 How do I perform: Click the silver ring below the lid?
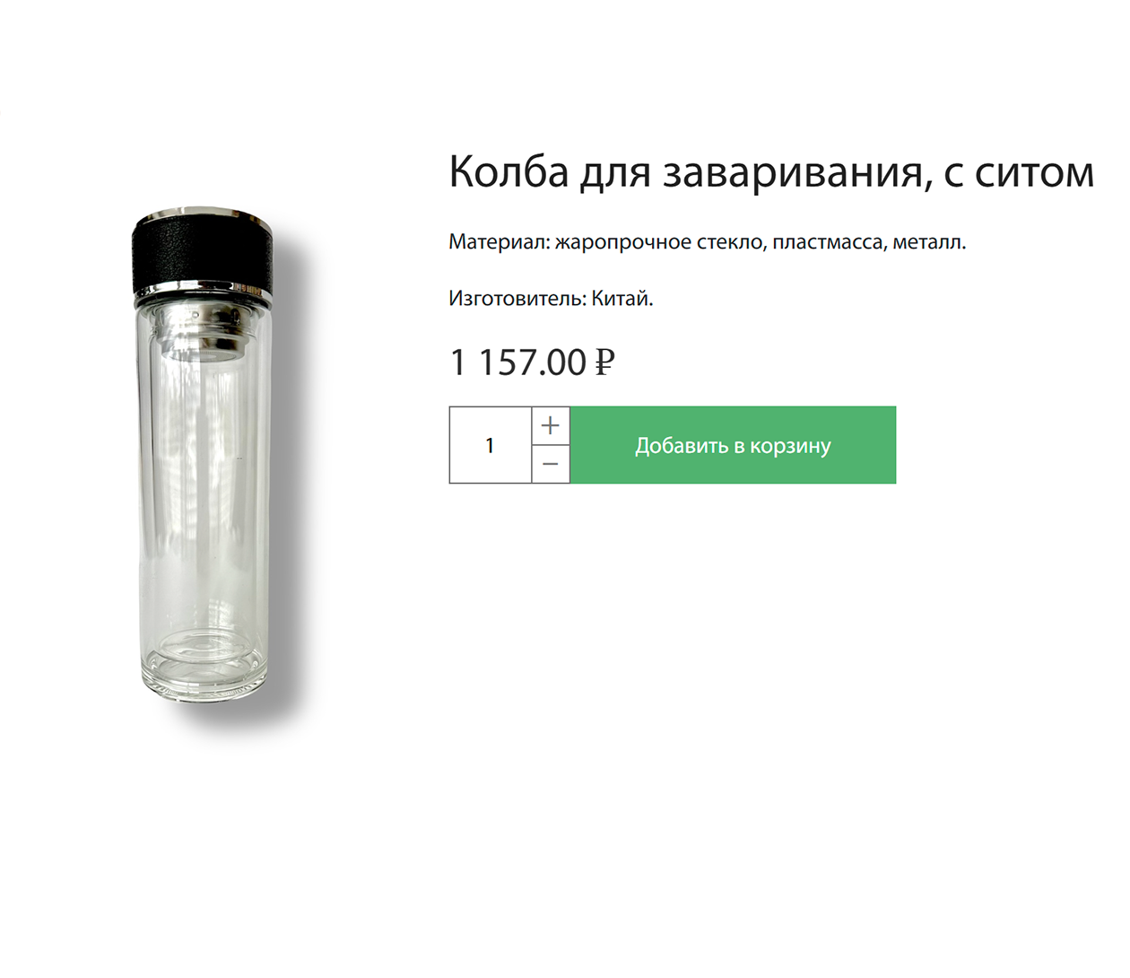[204, 291]
